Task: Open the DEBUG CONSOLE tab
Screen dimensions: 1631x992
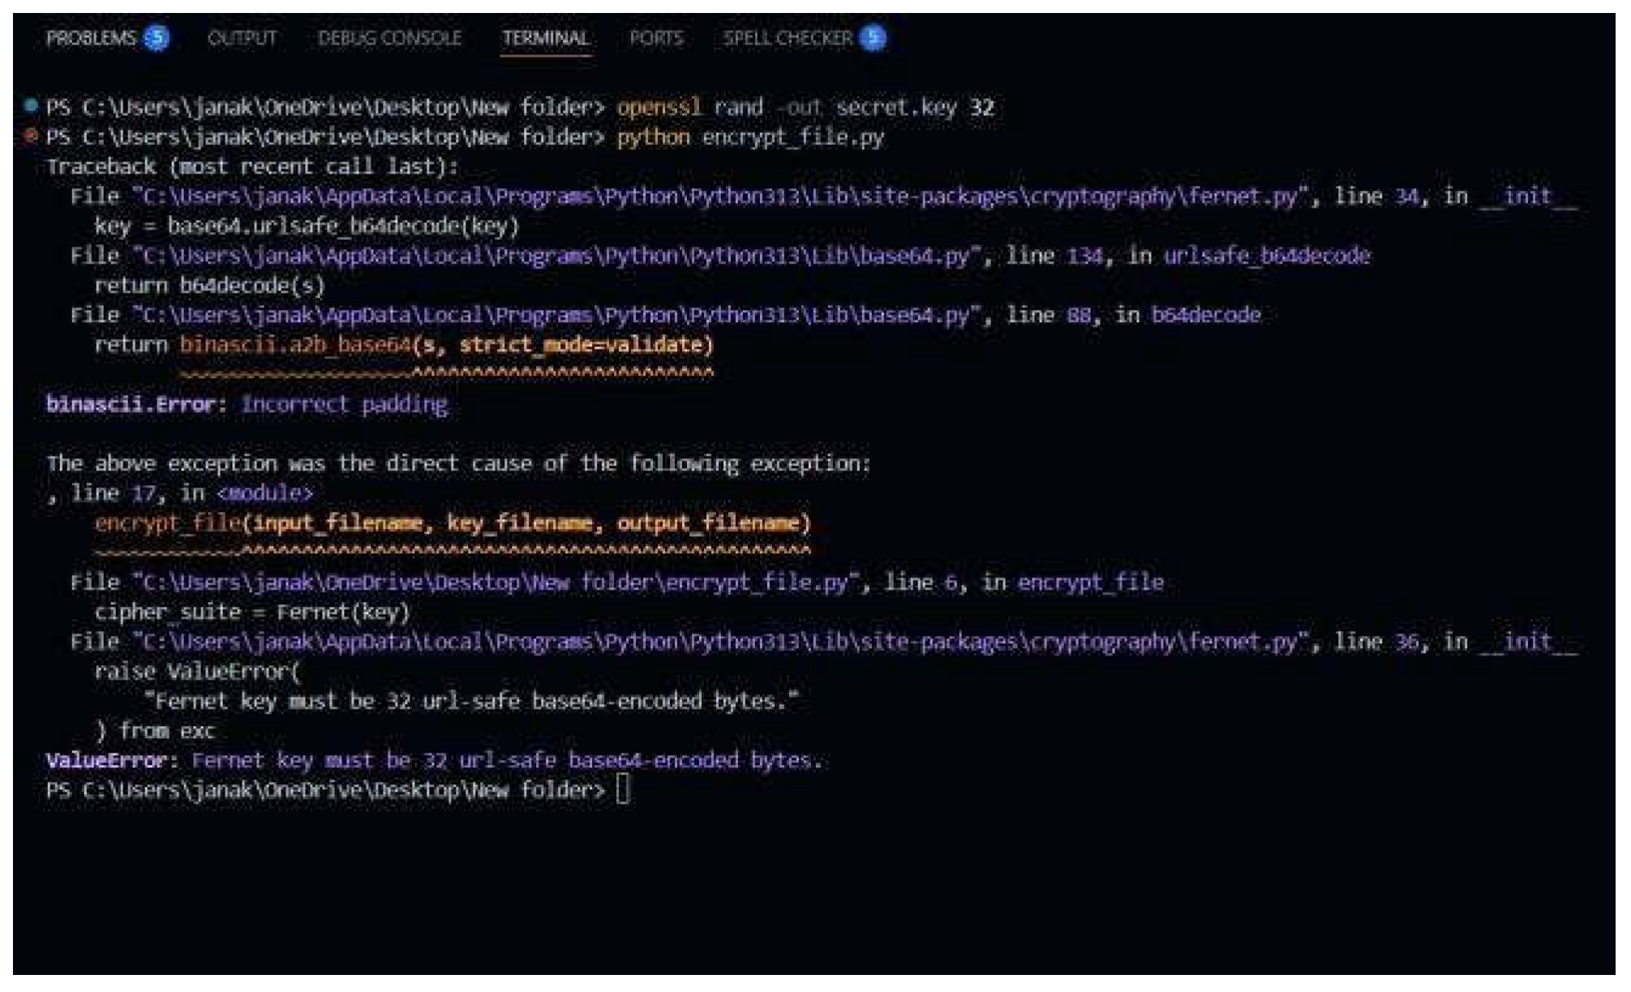Action: click(x=389, y=38)
